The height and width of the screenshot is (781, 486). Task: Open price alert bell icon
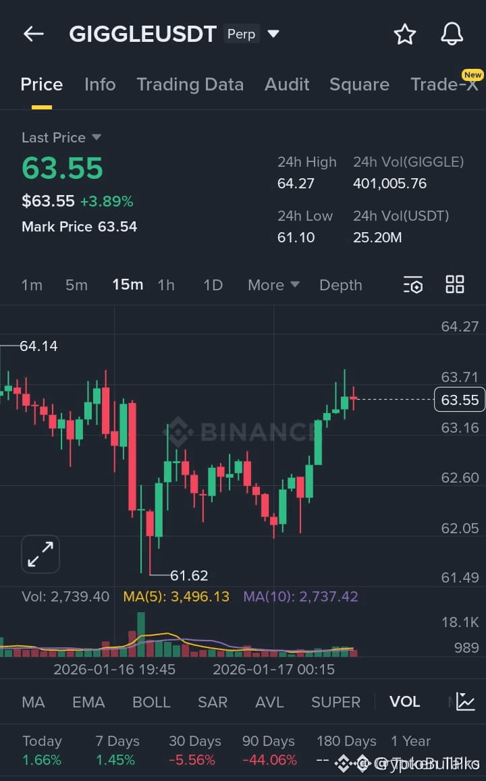(452, 34)
